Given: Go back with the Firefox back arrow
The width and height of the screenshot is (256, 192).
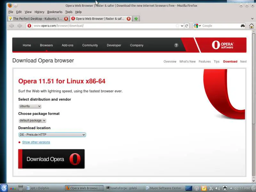Looking at the screenshot, I should tap(12, 26).
